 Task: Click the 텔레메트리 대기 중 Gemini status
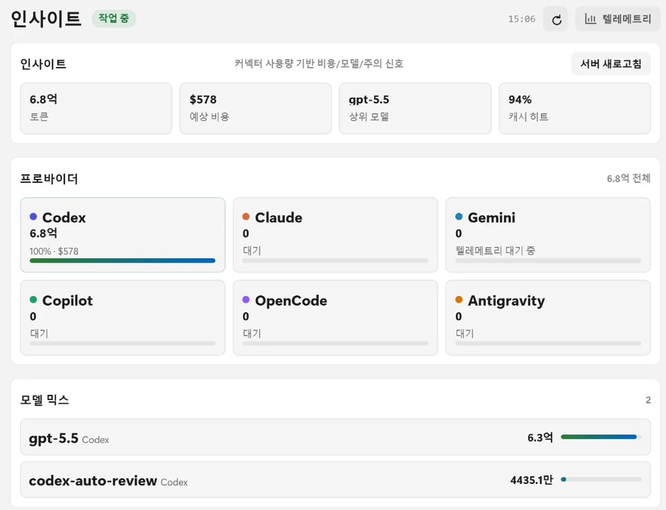point(496,251)
